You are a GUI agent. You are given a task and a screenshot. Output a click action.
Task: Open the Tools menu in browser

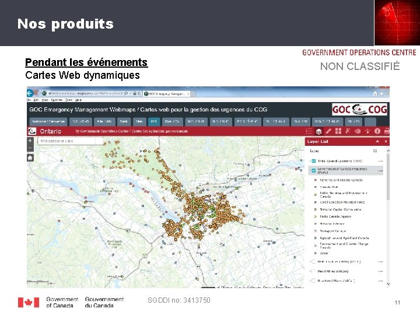pos(69,100)
